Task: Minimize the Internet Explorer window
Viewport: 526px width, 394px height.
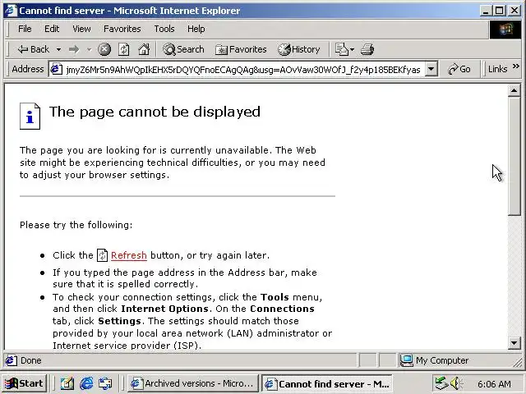Action: click(x=485, y=11)
